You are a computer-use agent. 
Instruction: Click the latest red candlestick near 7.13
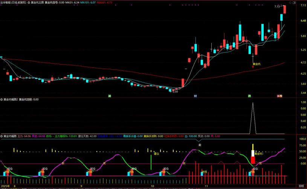[285, 9]
